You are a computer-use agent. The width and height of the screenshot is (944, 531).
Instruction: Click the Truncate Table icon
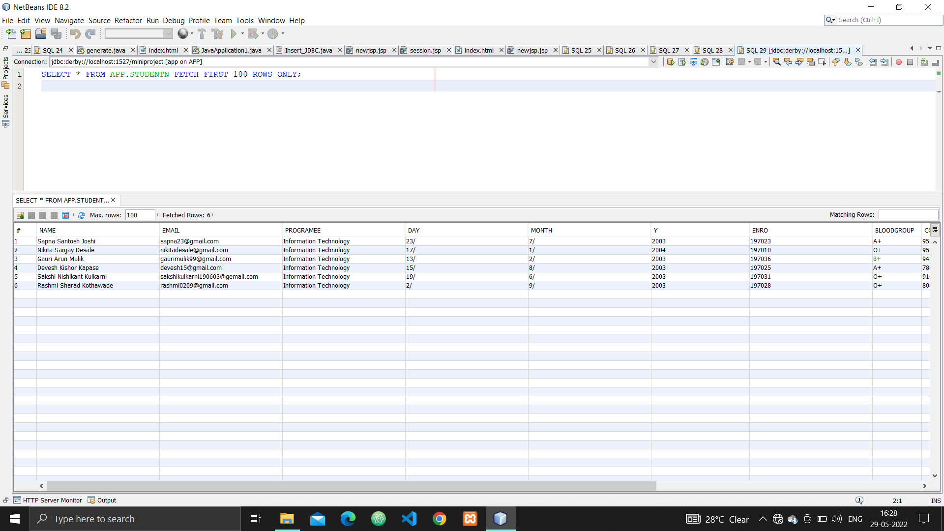65,215
